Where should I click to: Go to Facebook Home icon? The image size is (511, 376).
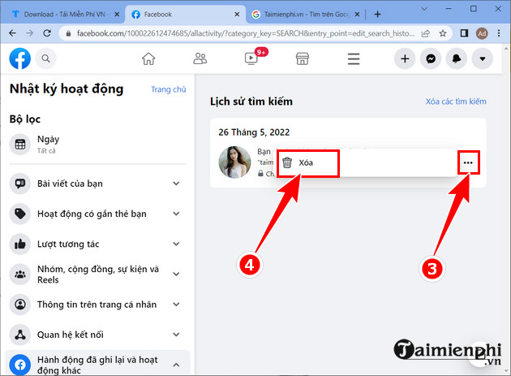tap(148, 58)
